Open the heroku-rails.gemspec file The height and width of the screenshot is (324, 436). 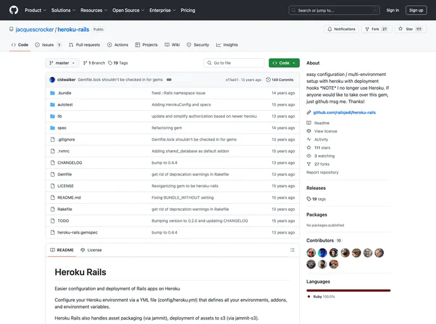[77, 232]
